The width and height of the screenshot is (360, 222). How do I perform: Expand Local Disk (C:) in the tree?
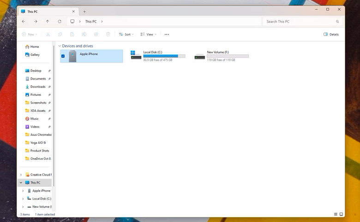click(23, 199)
